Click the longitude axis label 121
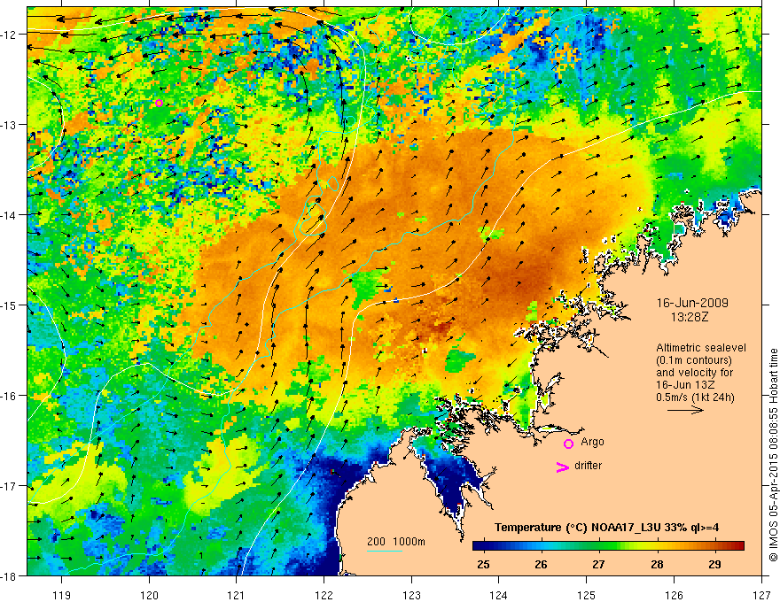Screen dimensions: 780x602 [237, 595]
